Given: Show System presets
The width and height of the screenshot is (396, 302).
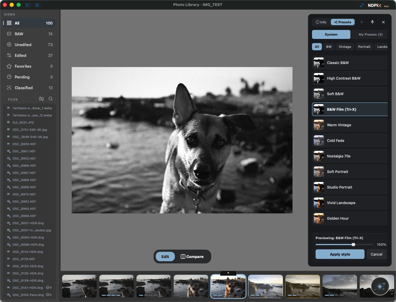Looking at the screenshot, I should tap(331, 34).
